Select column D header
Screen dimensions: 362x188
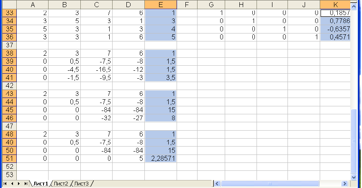pos(128,5)
